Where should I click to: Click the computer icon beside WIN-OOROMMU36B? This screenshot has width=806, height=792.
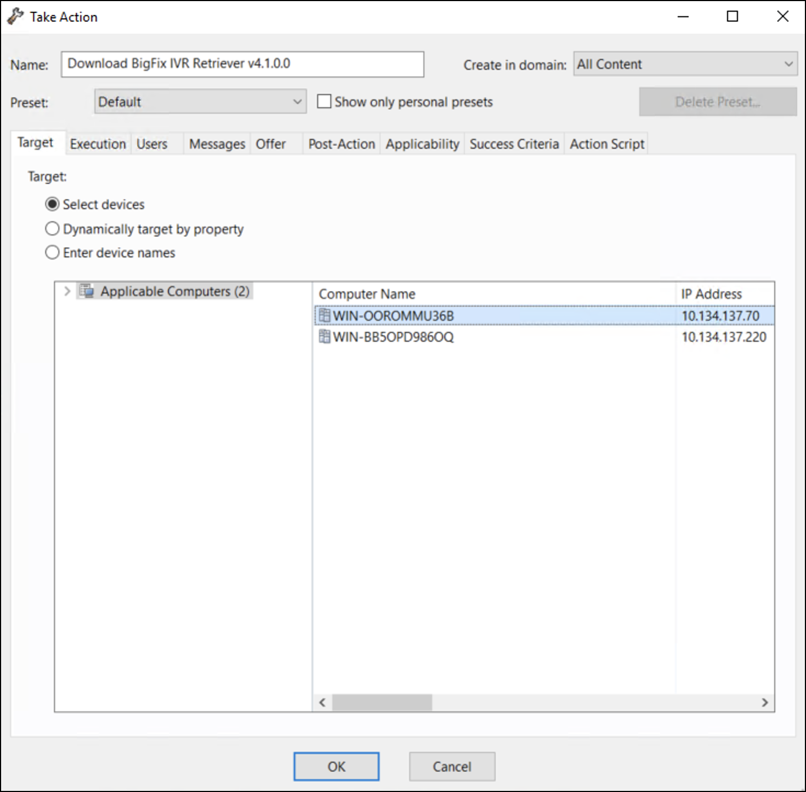(325, 315)
